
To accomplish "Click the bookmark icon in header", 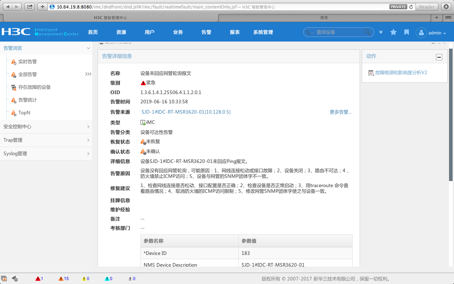I will pyautogui.click(x=406, y=32).
